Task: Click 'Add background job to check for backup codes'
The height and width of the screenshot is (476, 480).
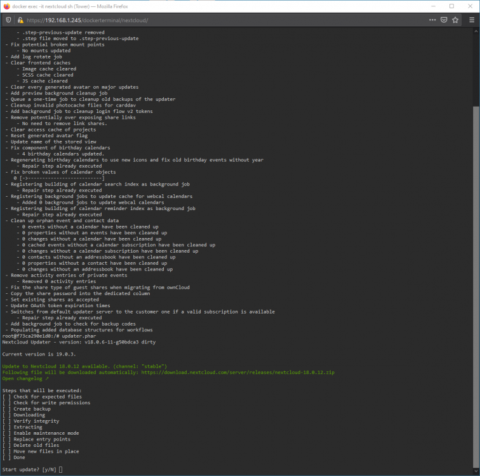Action: point(73,324)
